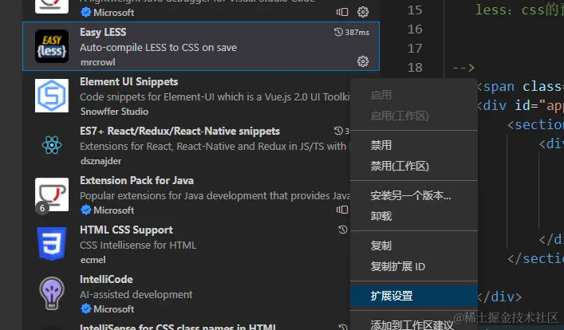Open ES7+ React/Redux/React-Native snippets entry

pyautogui.click(x=186, y=145)
